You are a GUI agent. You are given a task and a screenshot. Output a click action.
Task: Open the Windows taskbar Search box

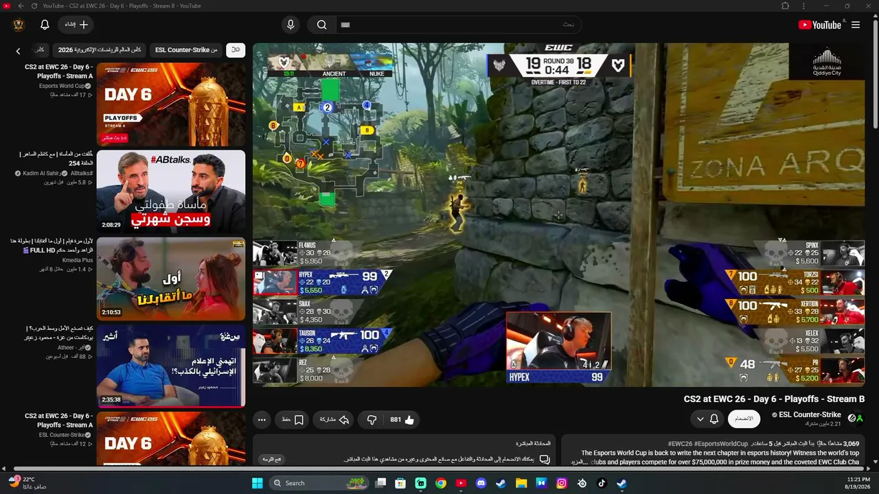(320, 483)
